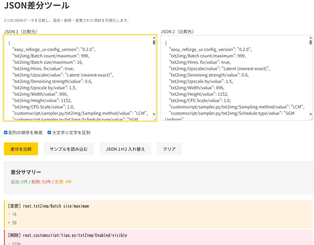Viewport: 314px width, 245px height.
Task: Click the JSON 1 scrollbar thumb
Action: point(154,42)
